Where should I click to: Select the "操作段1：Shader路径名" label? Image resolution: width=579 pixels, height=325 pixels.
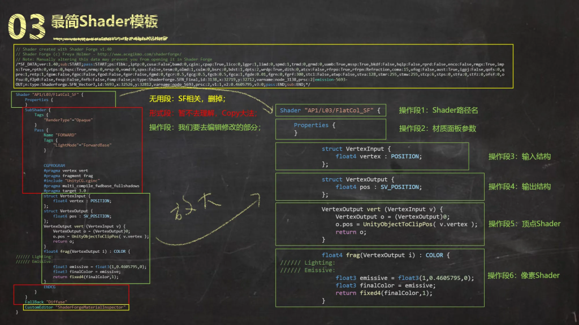click(x=438, y=110)
